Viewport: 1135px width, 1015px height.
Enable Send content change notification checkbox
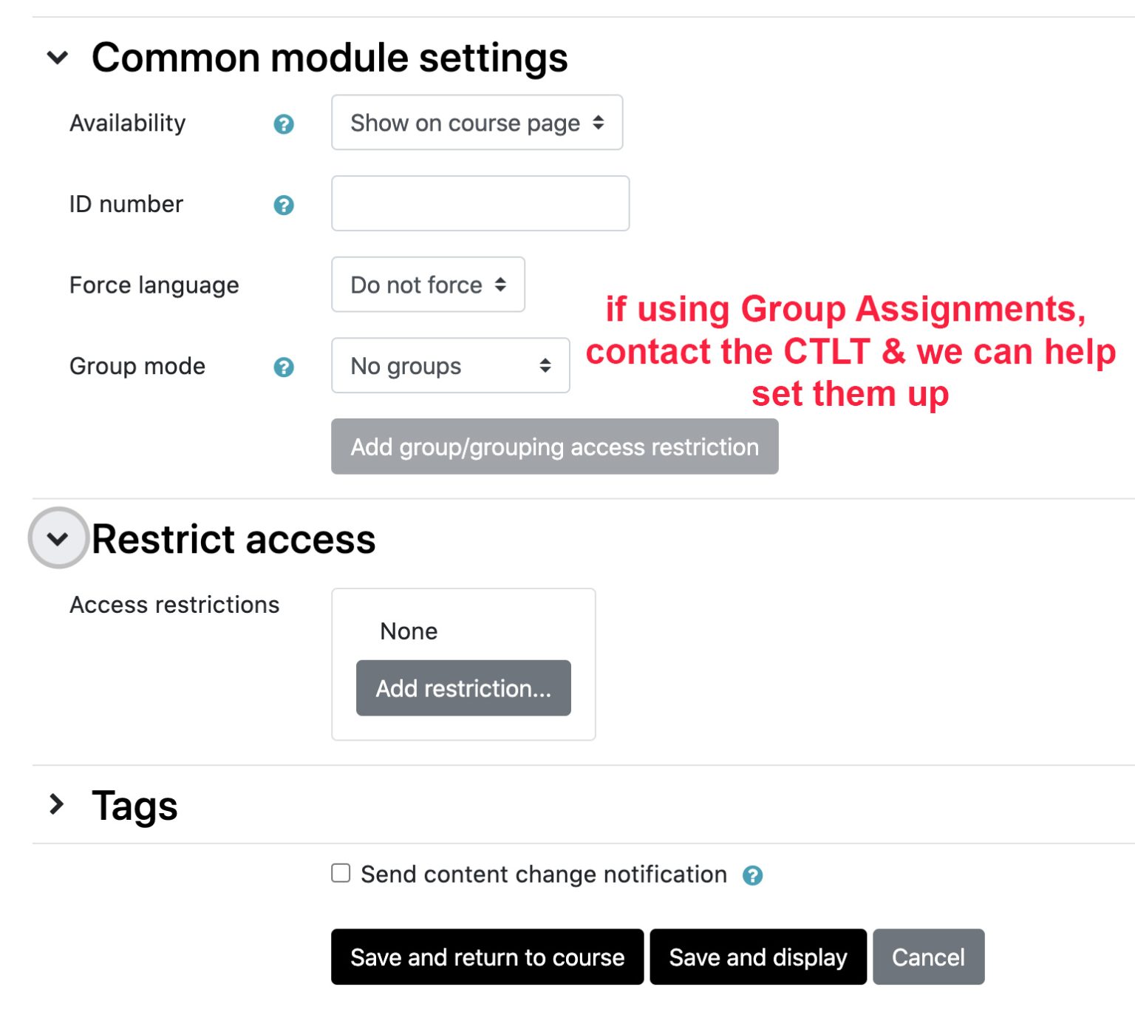tap(341, 873)
